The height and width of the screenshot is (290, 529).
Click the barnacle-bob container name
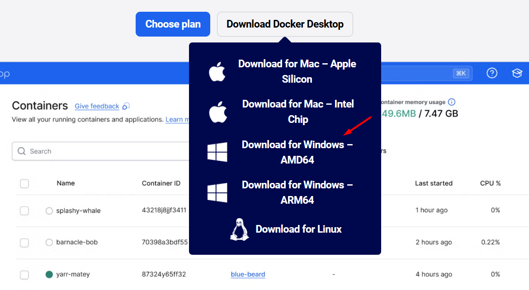(77, 242)
